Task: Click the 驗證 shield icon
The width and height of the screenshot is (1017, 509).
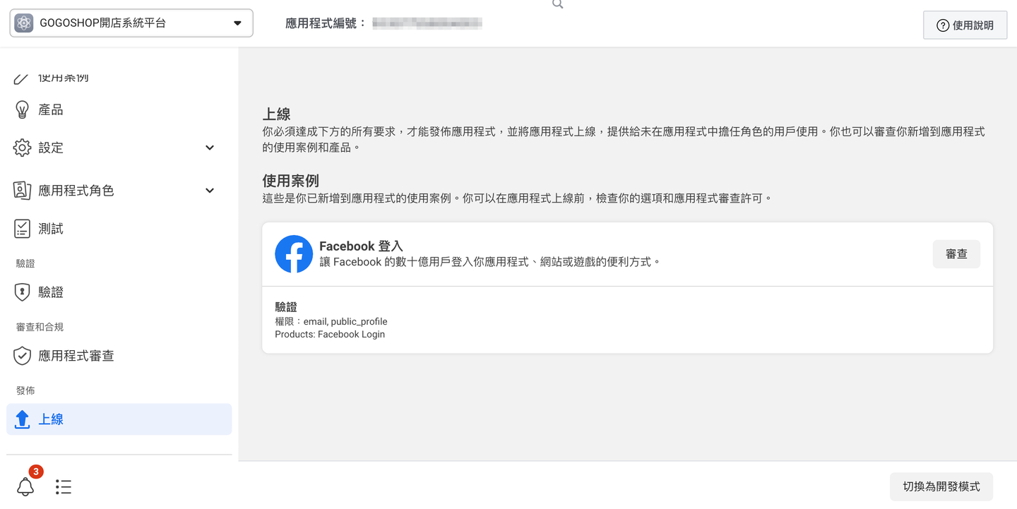Action: 23,292
